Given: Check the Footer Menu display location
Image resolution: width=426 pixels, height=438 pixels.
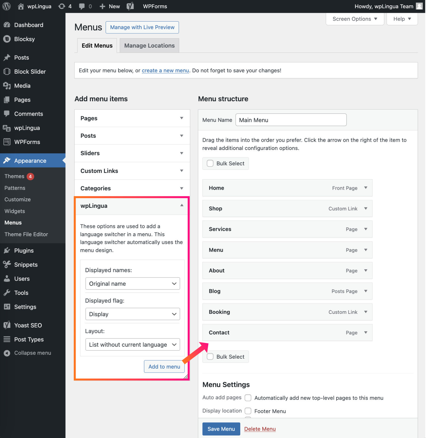Looking at the screenshot, I should tap(248, 411).
